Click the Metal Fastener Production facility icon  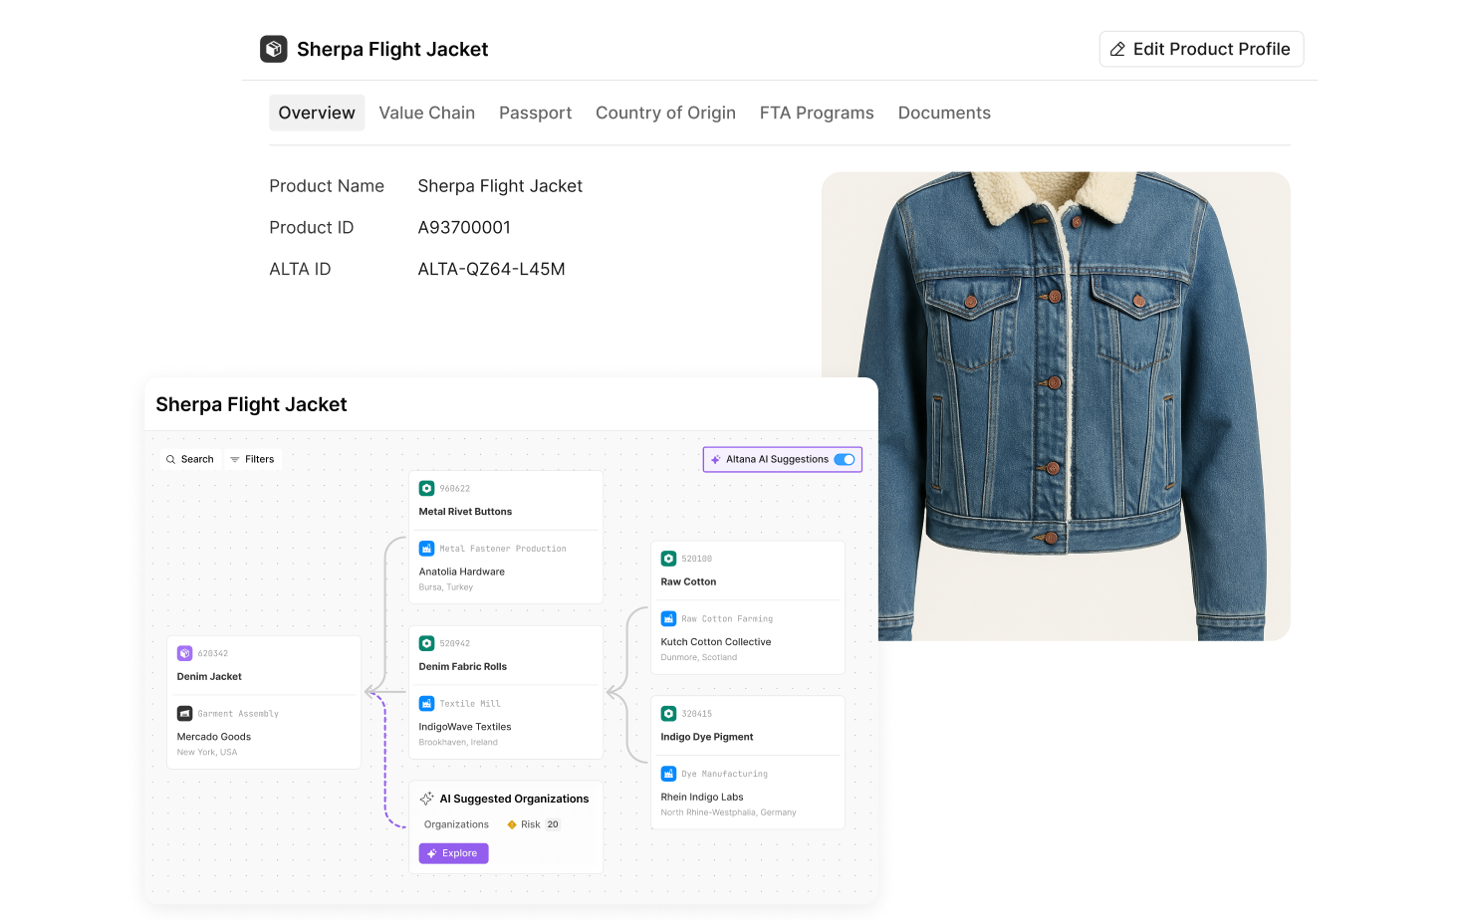coord(427,548)
